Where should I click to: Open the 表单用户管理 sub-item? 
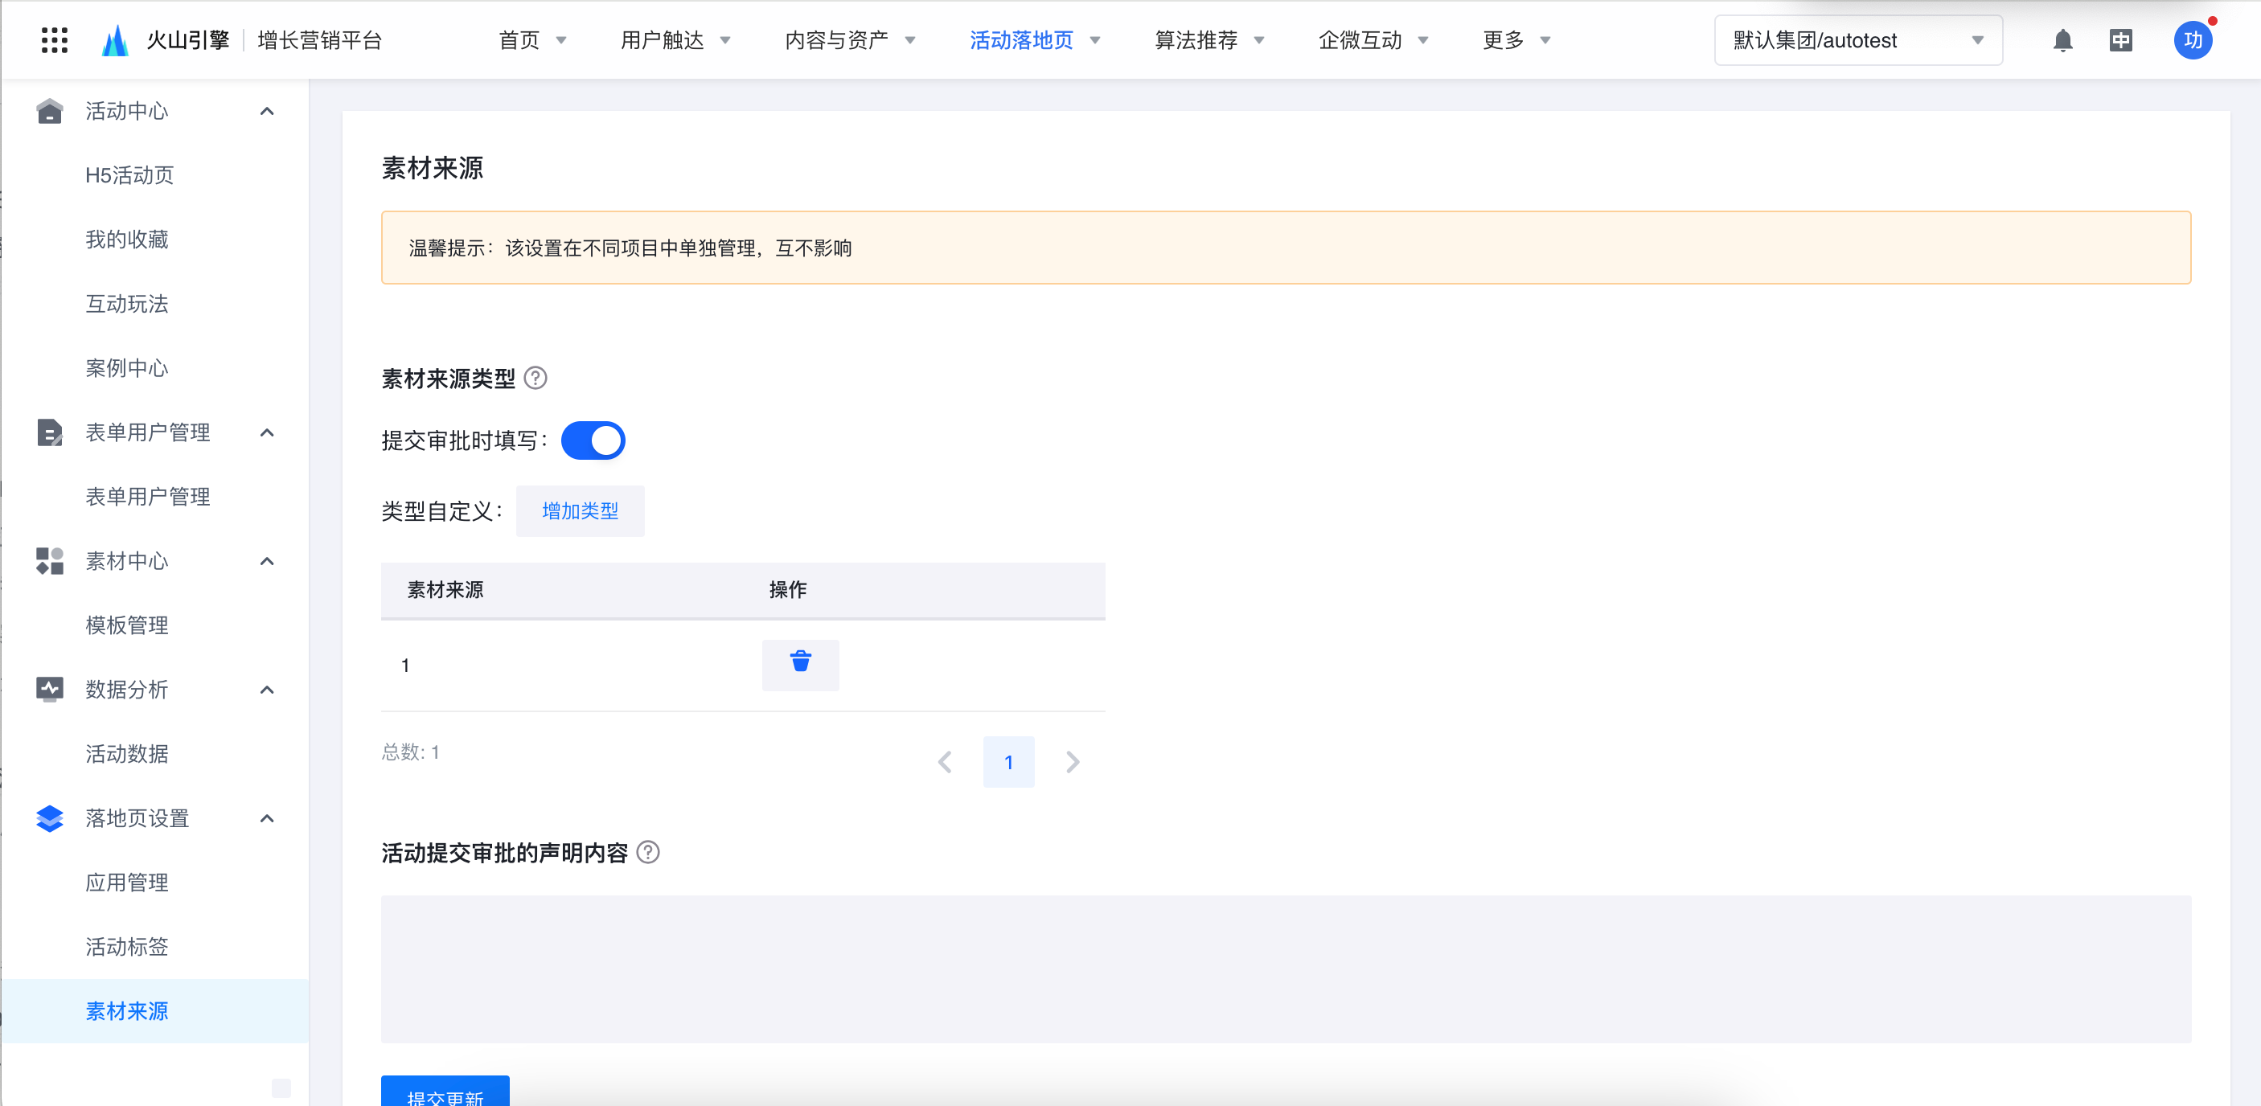147,497
